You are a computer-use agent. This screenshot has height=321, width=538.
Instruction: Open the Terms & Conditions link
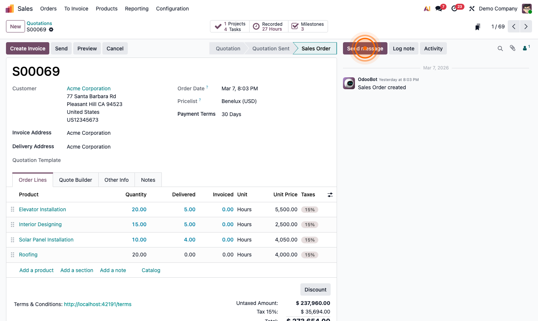tap(98, 304)
